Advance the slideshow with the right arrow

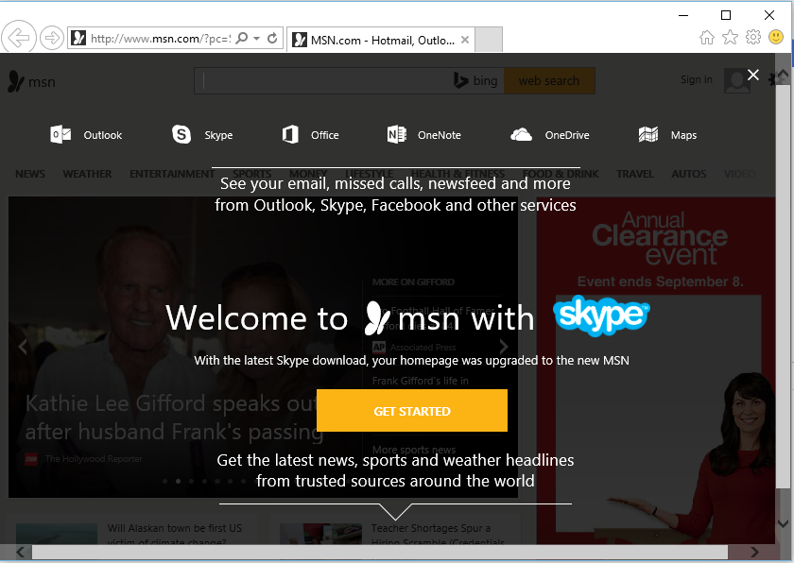pyautogui.click(x=504, y=347)
